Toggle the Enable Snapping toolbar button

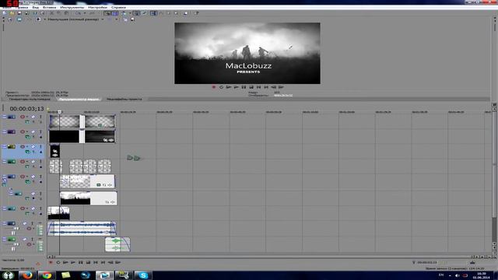[x=107, y=13]
